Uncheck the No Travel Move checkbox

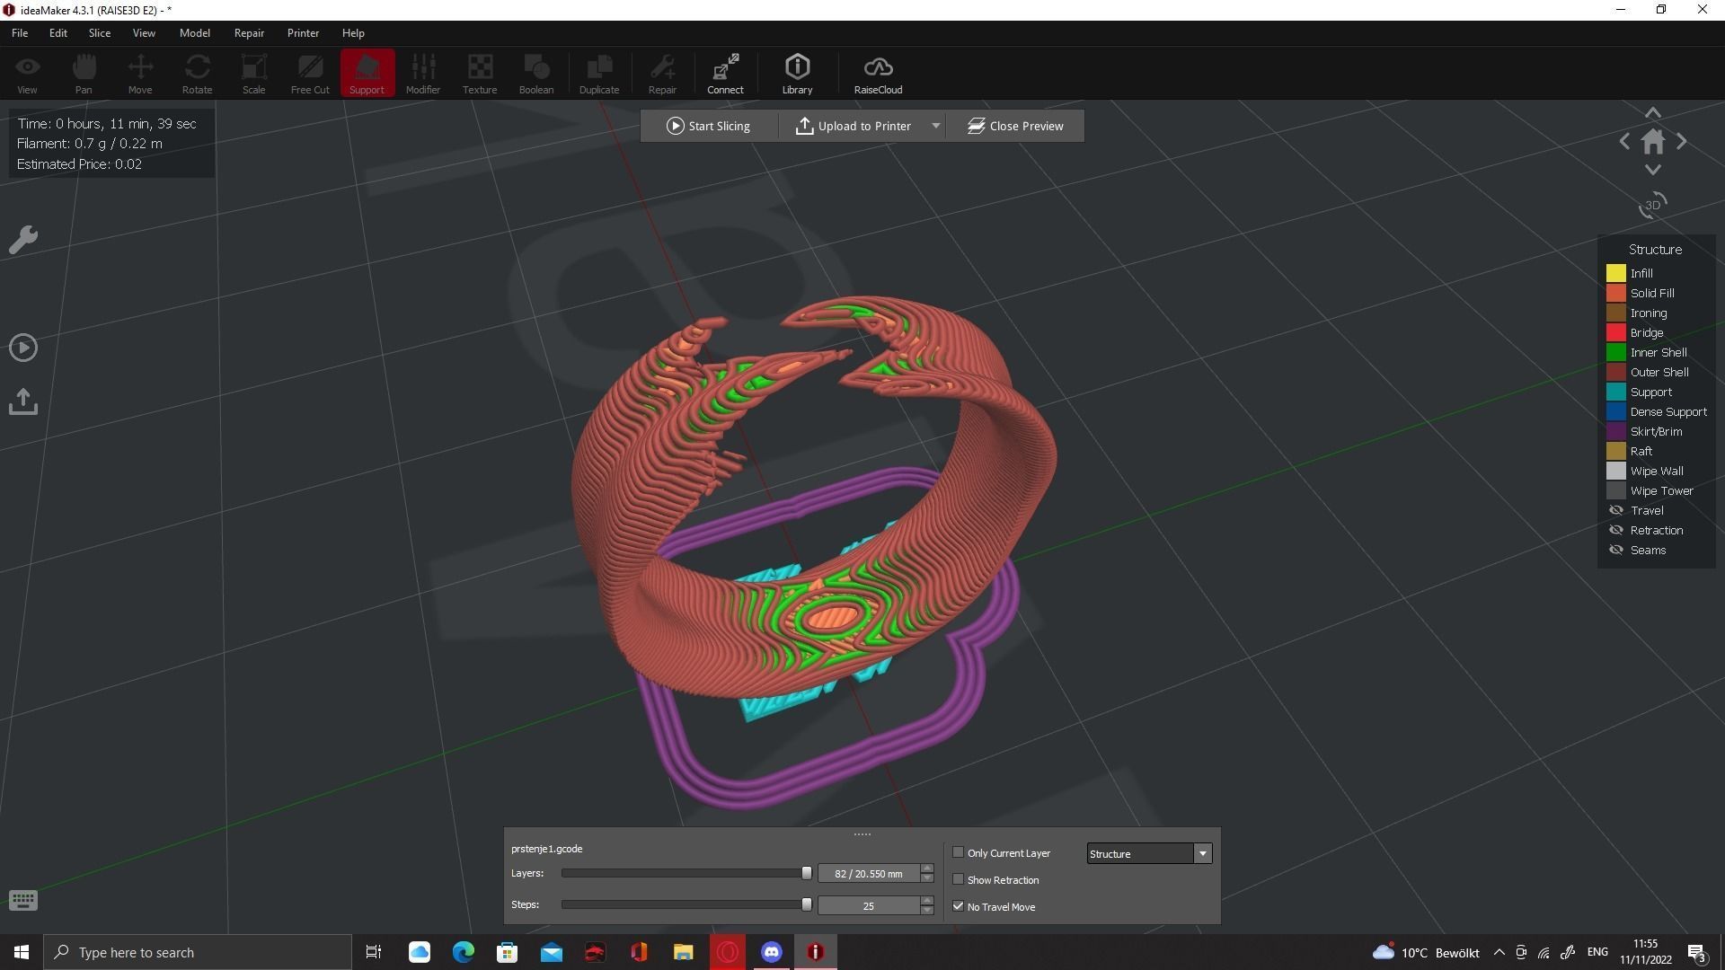(x=958, y=906)
